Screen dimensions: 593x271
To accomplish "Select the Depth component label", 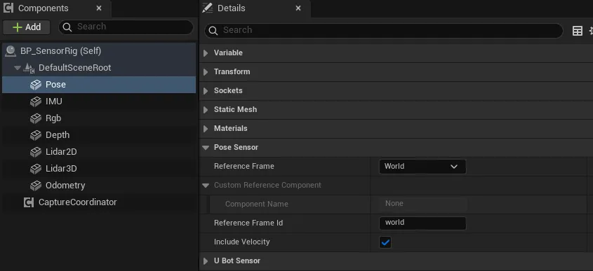I will pyautogui.click(x=58, y=135).
